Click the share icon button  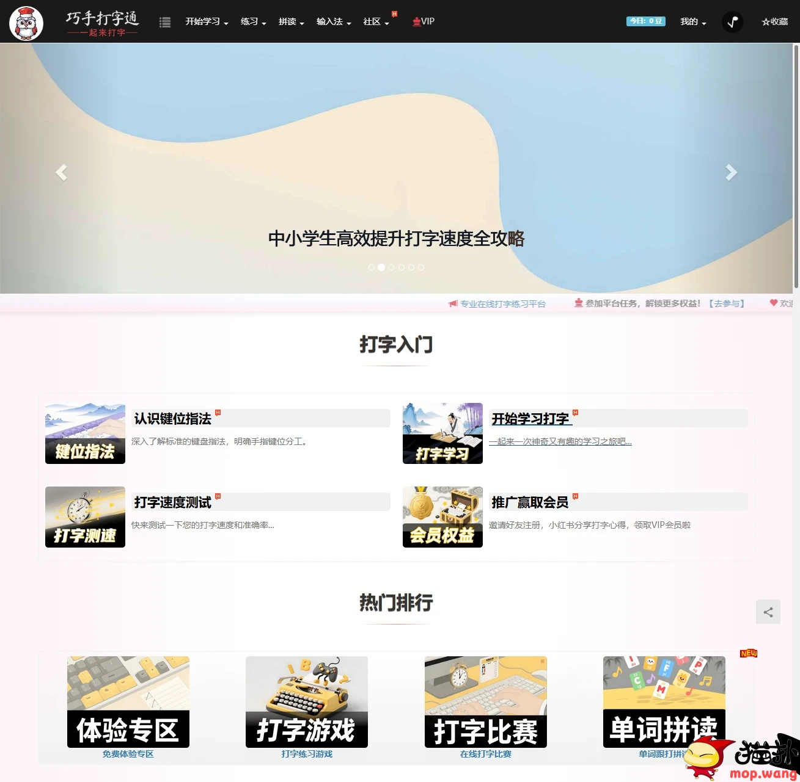(x=768, y=612)
